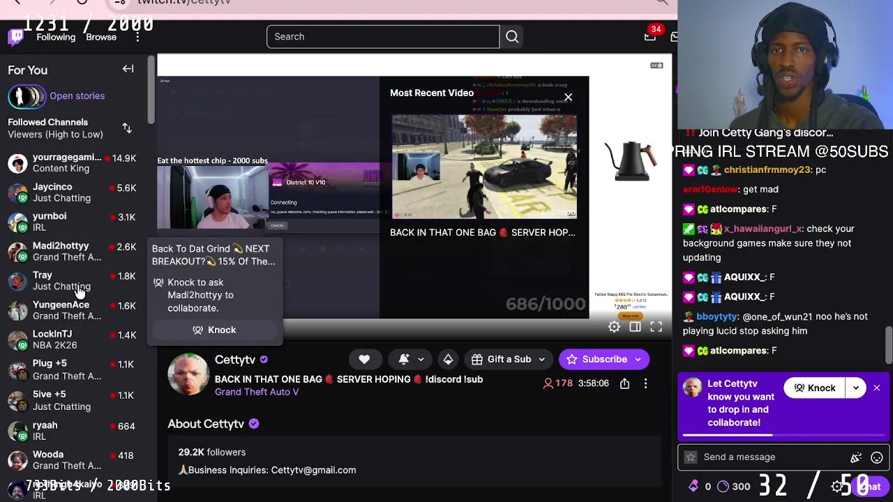Click the Twitch logo home icon

coord(16,37)
